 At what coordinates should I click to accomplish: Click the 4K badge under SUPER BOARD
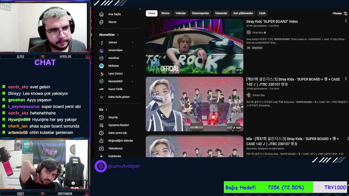tap(248, 48)
